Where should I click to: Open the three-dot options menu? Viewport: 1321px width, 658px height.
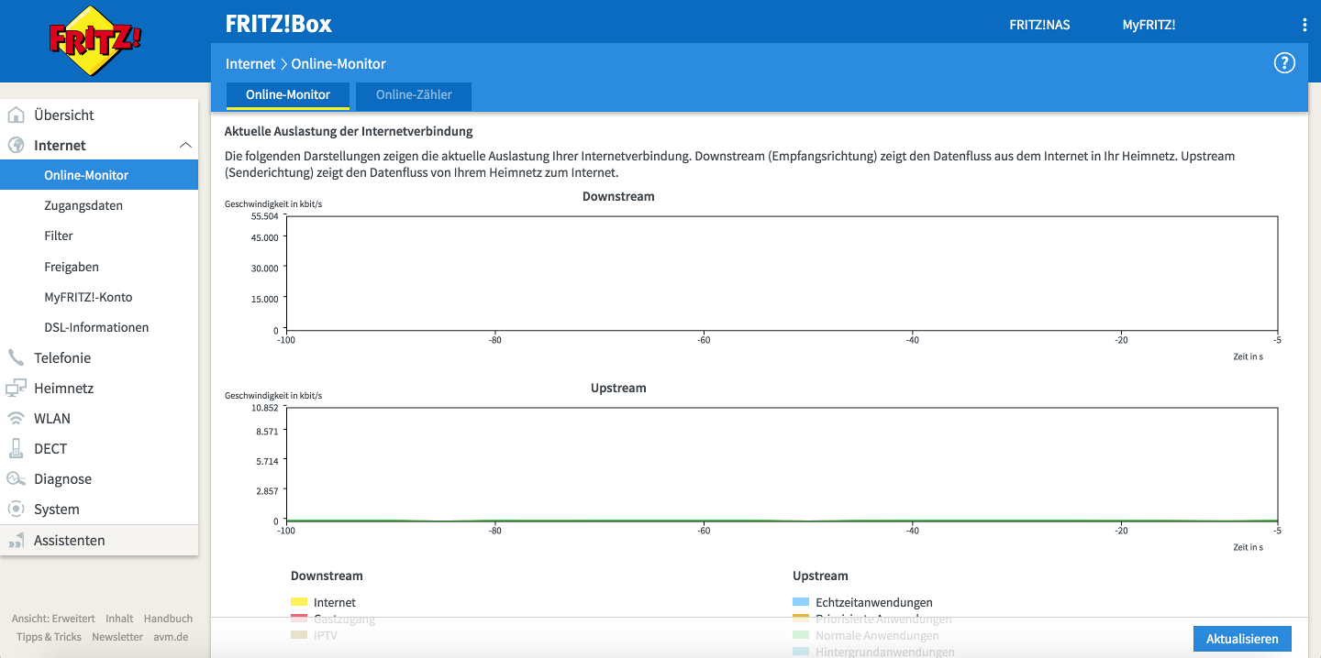pos(1304,25)
